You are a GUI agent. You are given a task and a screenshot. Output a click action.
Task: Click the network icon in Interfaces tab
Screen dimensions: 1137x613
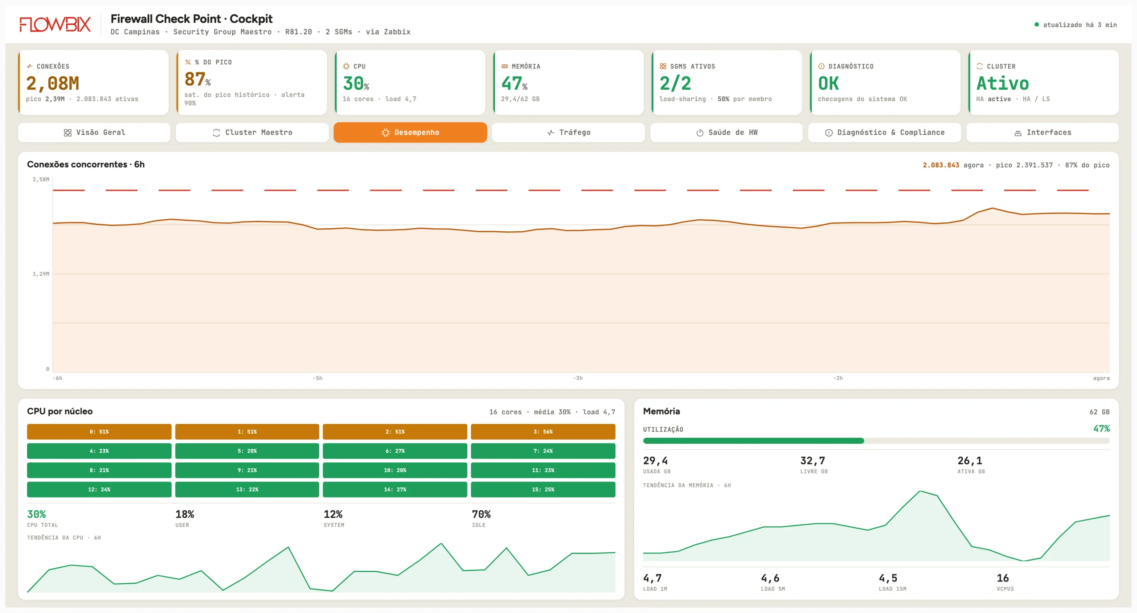[1018, 133]
